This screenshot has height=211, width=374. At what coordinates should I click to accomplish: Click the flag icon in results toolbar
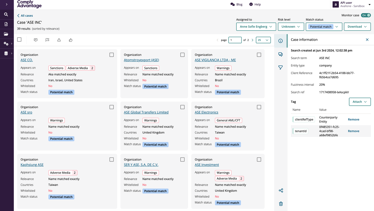tap(47, 40)
